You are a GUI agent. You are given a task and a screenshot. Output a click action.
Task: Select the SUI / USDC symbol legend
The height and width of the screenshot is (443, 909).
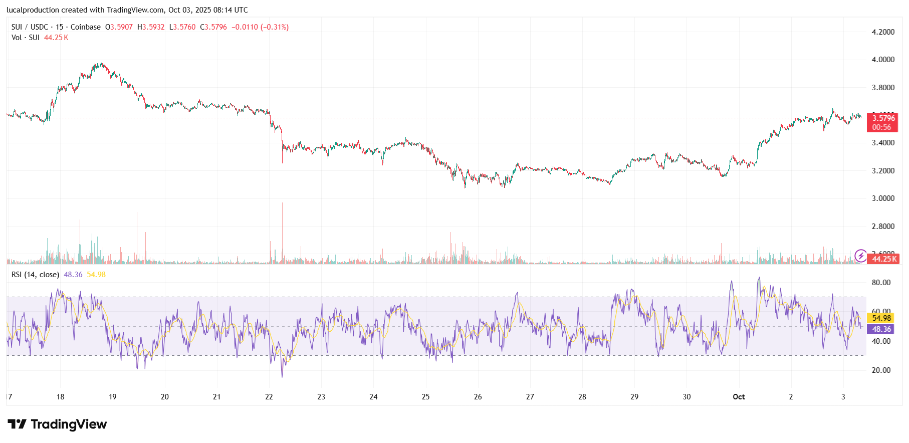pos(56,27)
